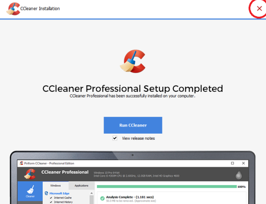This screenshot has width=266, height=204.
Task: Close the CCleaner Installation window
Action: (259, 9)
